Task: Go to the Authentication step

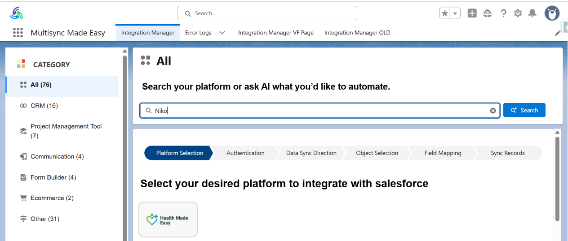Action: point(245,153)
